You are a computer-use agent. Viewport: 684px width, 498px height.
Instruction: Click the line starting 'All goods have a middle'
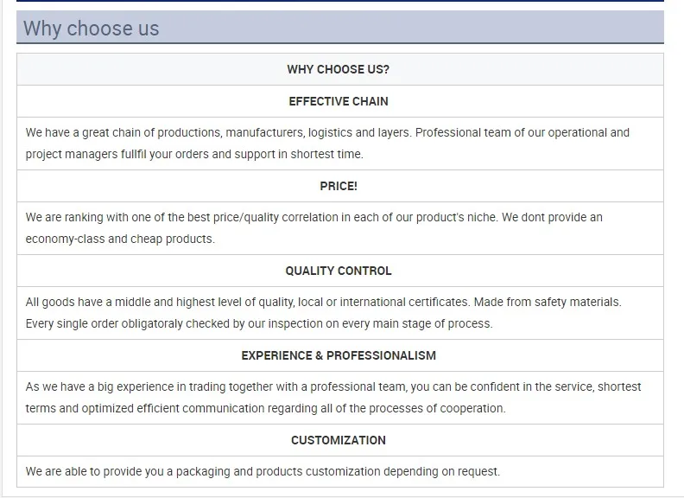coord(323,303)
